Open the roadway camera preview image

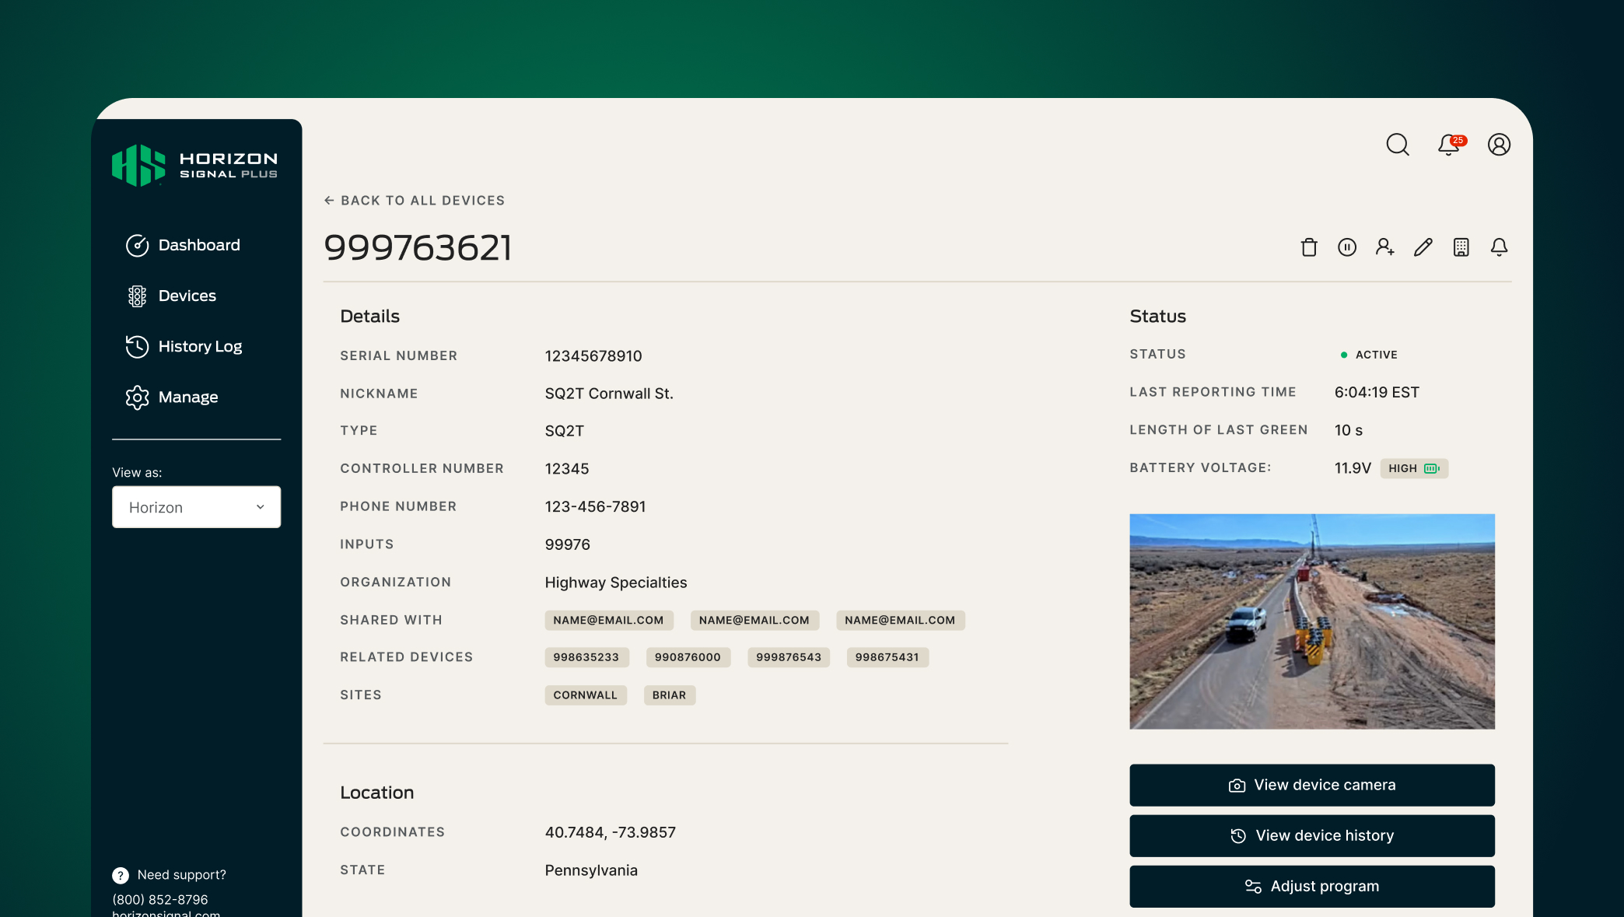pos(1312,621)
